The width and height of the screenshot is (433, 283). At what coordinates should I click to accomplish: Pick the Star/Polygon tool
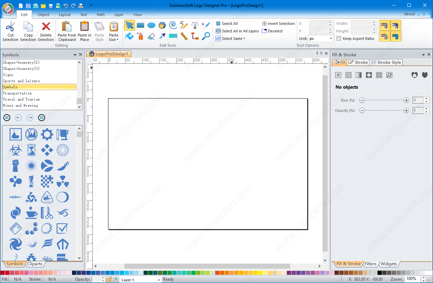(x=162, y=25)
